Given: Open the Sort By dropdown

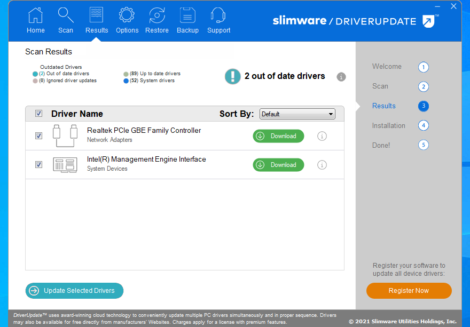Looking at the screenshot, I should pyautogui.click(x=330, y=114).
